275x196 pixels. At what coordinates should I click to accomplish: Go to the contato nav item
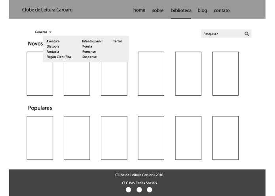[x=222, y=10]
